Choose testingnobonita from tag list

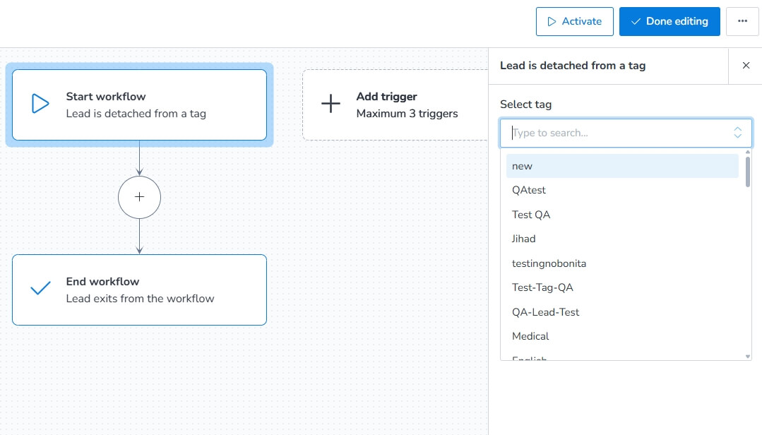click(622, 263)
